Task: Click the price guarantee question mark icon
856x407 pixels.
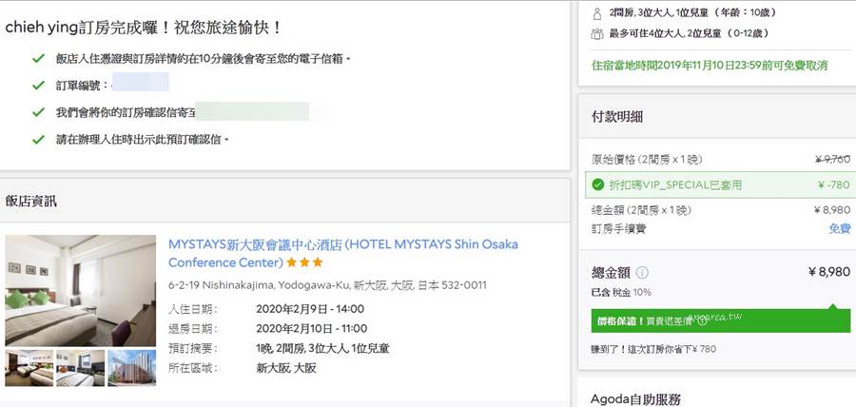Action: click(702, 321)
